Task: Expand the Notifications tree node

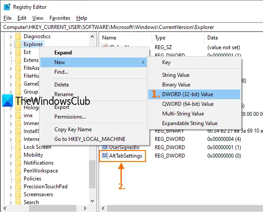Action: (x=11, y=163)
